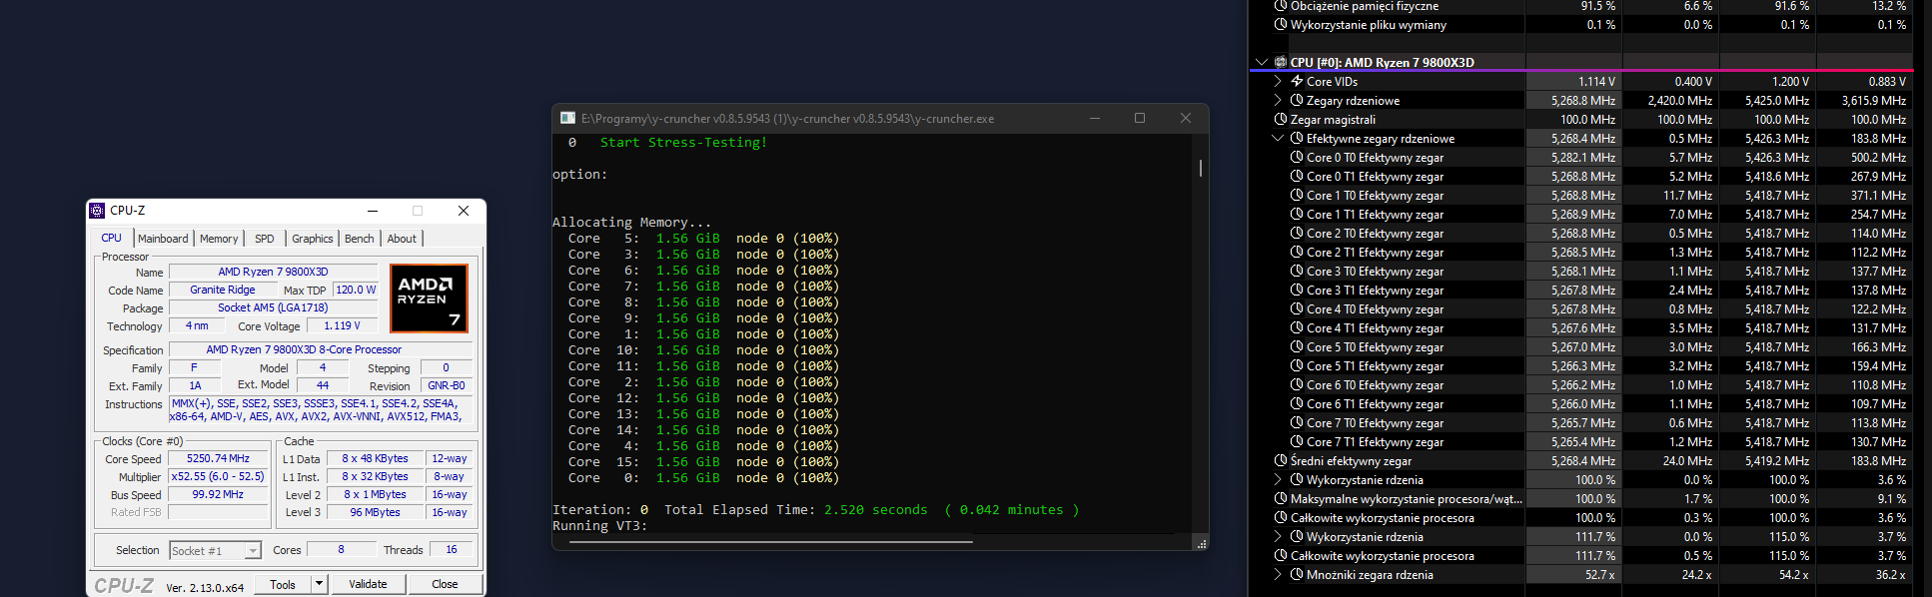Open the Bench tab in CPU-Z
This screenshot has height=597, width=1932.
pyautogui.click(x=359, y=239)
